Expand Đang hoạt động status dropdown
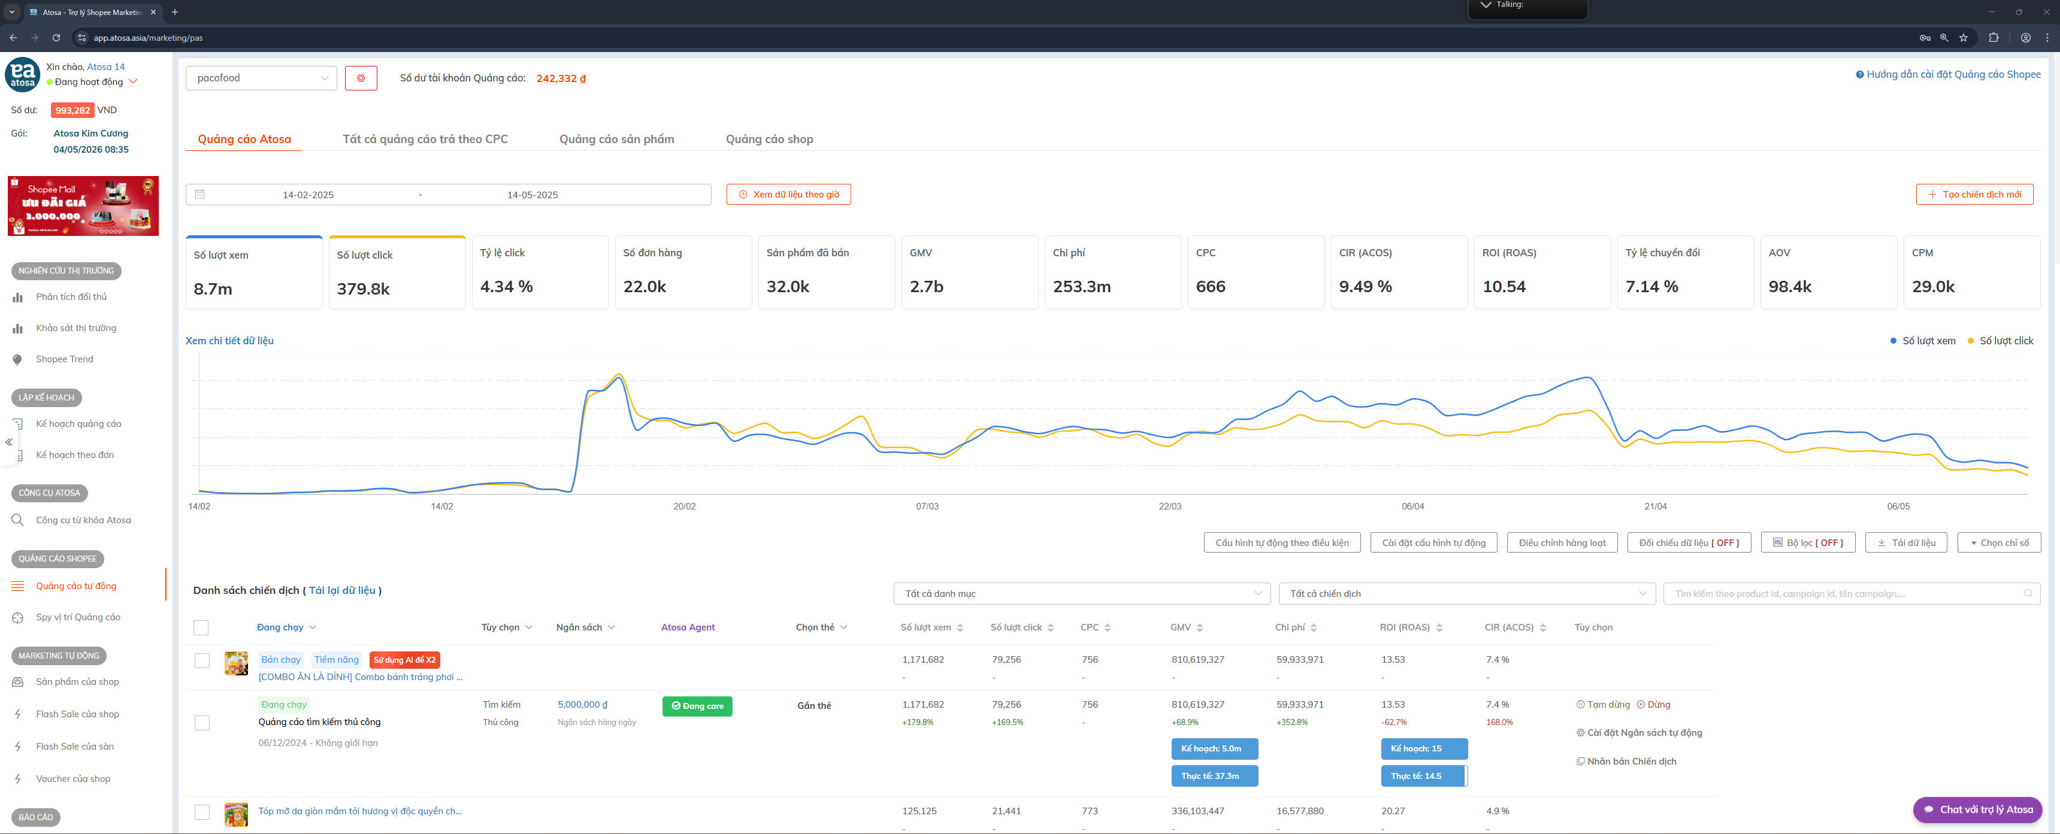The width and height of the screenshot is (2060, 834). pyautogui.click(x=134, y=81)
